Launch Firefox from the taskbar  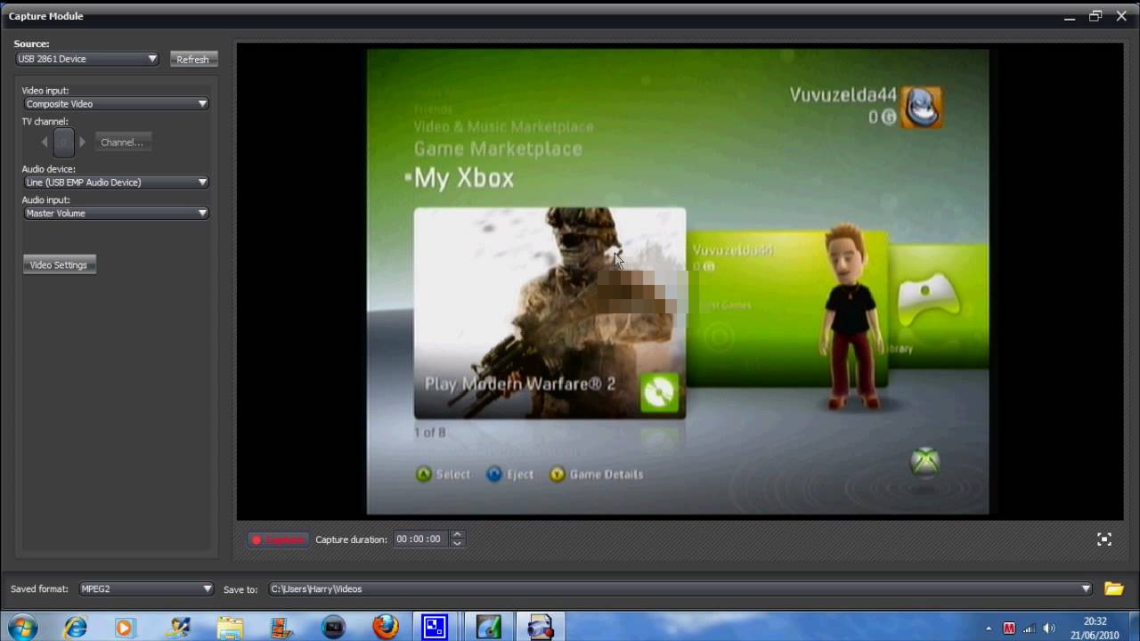pos(386,627)
